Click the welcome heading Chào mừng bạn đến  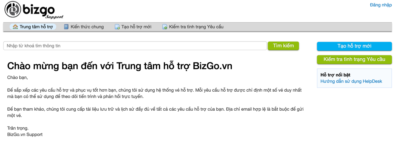pos(120,66)
